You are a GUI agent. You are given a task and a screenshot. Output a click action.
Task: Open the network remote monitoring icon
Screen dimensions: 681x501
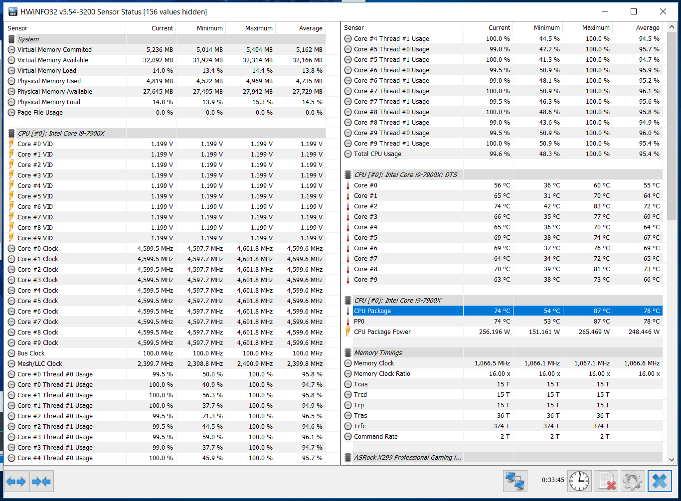pos(515,481)
